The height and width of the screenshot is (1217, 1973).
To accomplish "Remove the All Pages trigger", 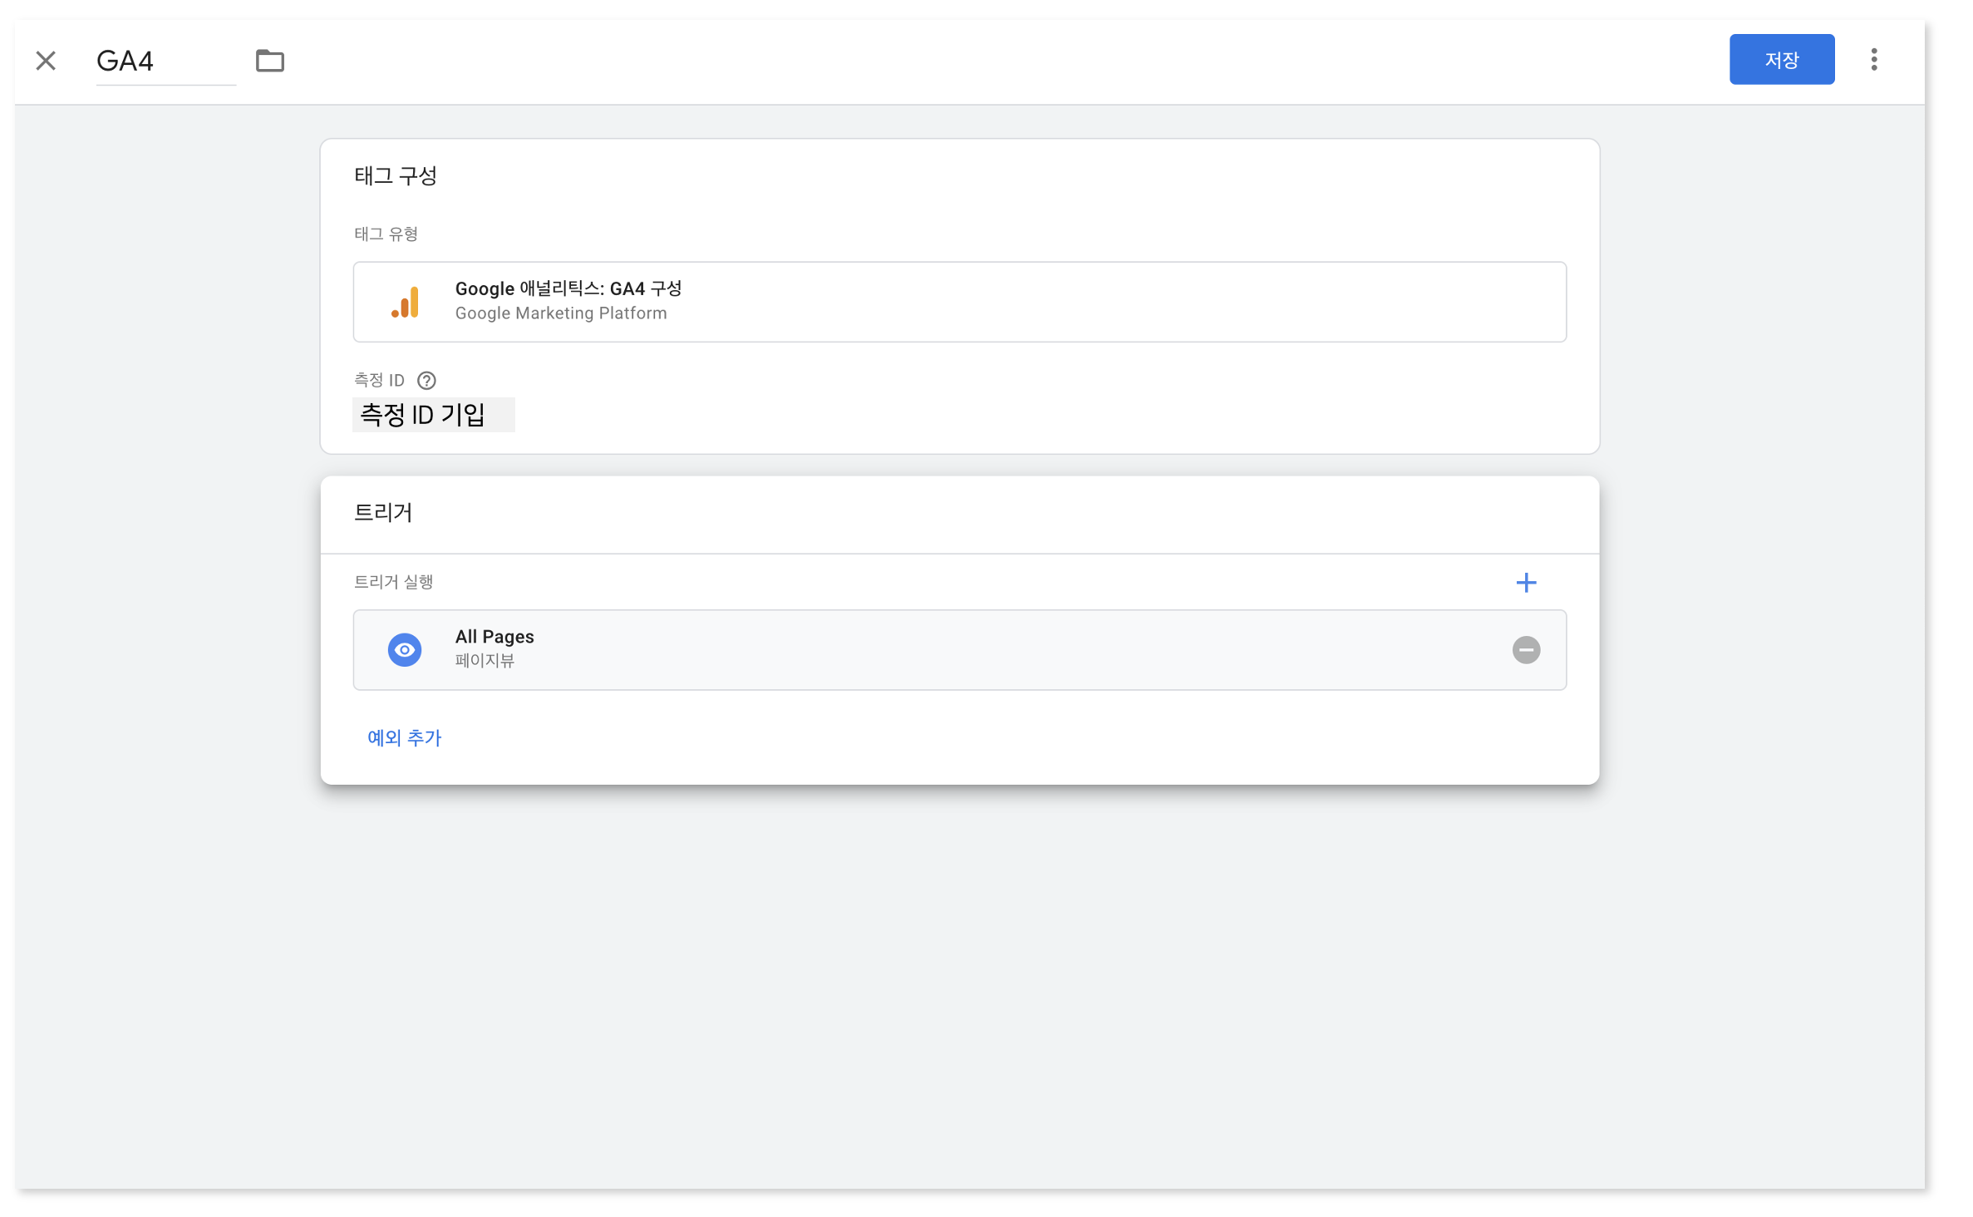I will (1525, 650).
